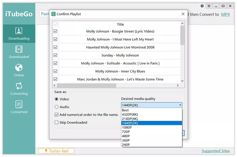Open the Supported Sites link
237x157 pixels.
tap(215, 151)
